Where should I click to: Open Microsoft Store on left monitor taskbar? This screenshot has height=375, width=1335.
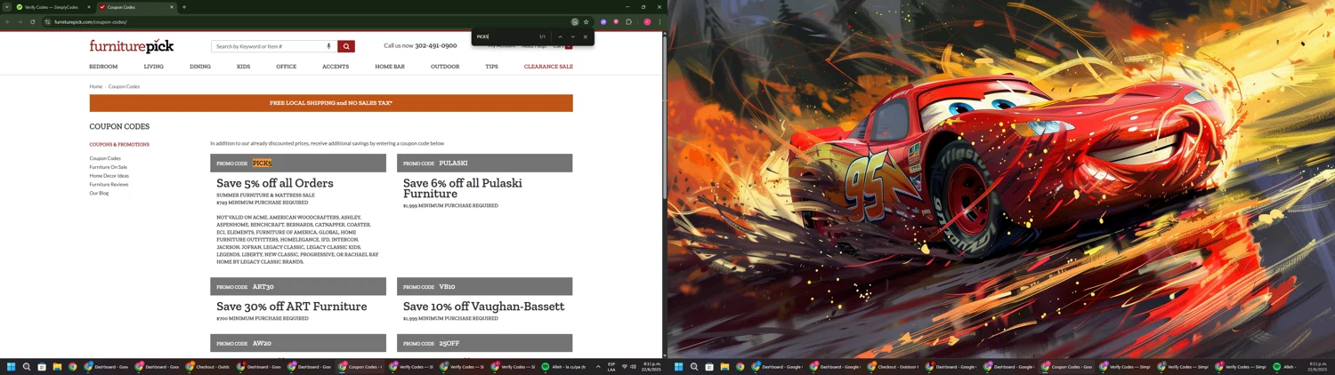[42, 366]
